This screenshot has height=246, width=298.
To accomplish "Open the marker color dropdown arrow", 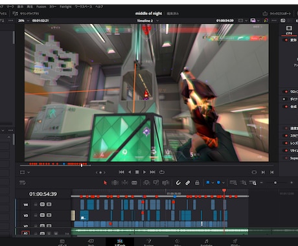I will (223, 183).
